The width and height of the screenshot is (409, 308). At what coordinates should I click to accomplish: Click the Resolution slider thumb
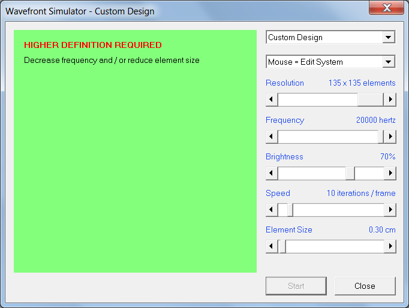coord(371,99)
